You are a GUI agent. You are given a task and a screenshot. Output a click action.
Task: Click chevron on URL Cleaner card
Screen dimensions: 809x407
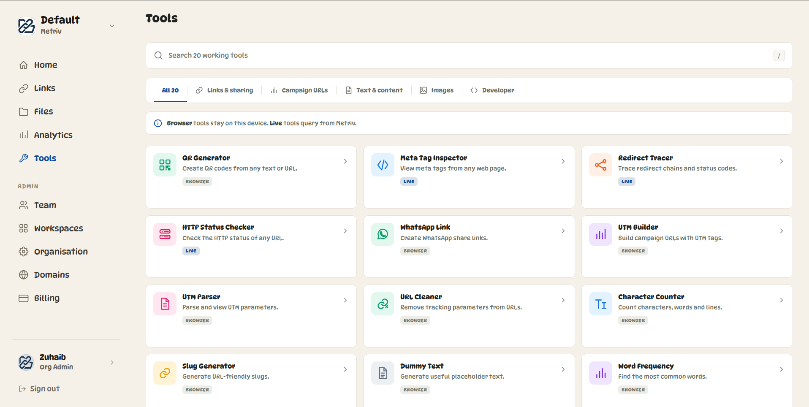[563, 300]
